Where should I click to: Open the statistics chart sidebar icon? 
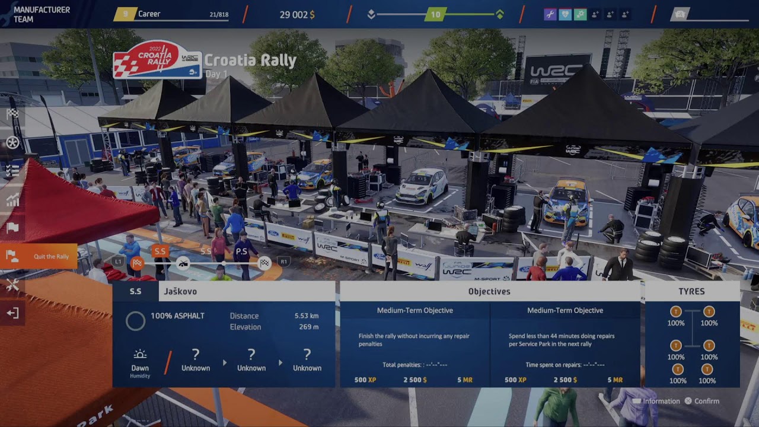tap(12, 200)
